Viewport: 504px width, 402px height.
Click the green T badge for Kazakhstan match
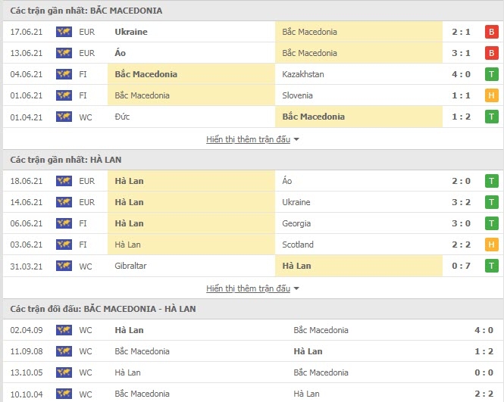491,74
